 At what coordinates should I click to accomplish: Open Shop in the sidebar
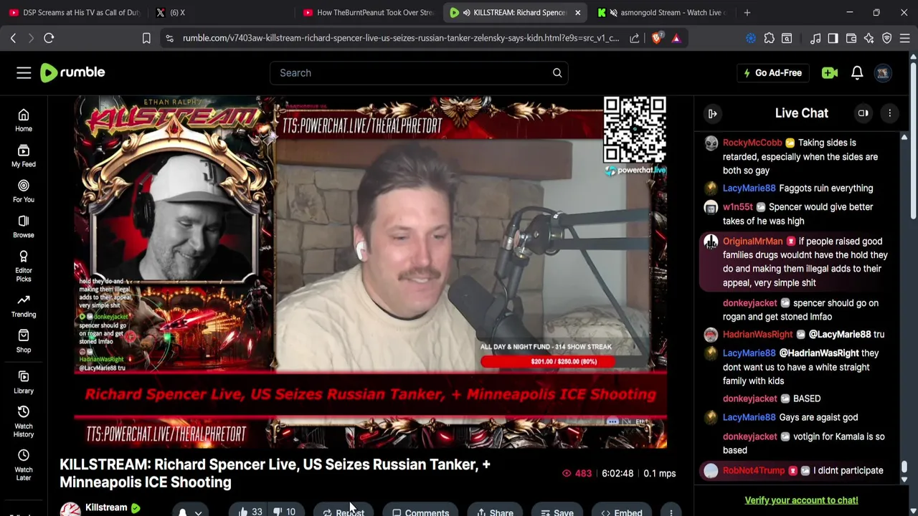(24, 342)
